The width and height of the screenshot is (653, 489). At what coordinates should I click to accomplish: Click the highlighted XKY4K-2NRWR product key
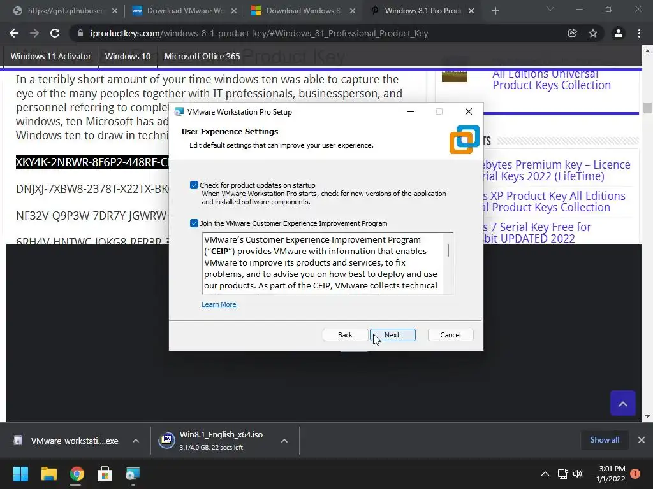click(92, 162)
